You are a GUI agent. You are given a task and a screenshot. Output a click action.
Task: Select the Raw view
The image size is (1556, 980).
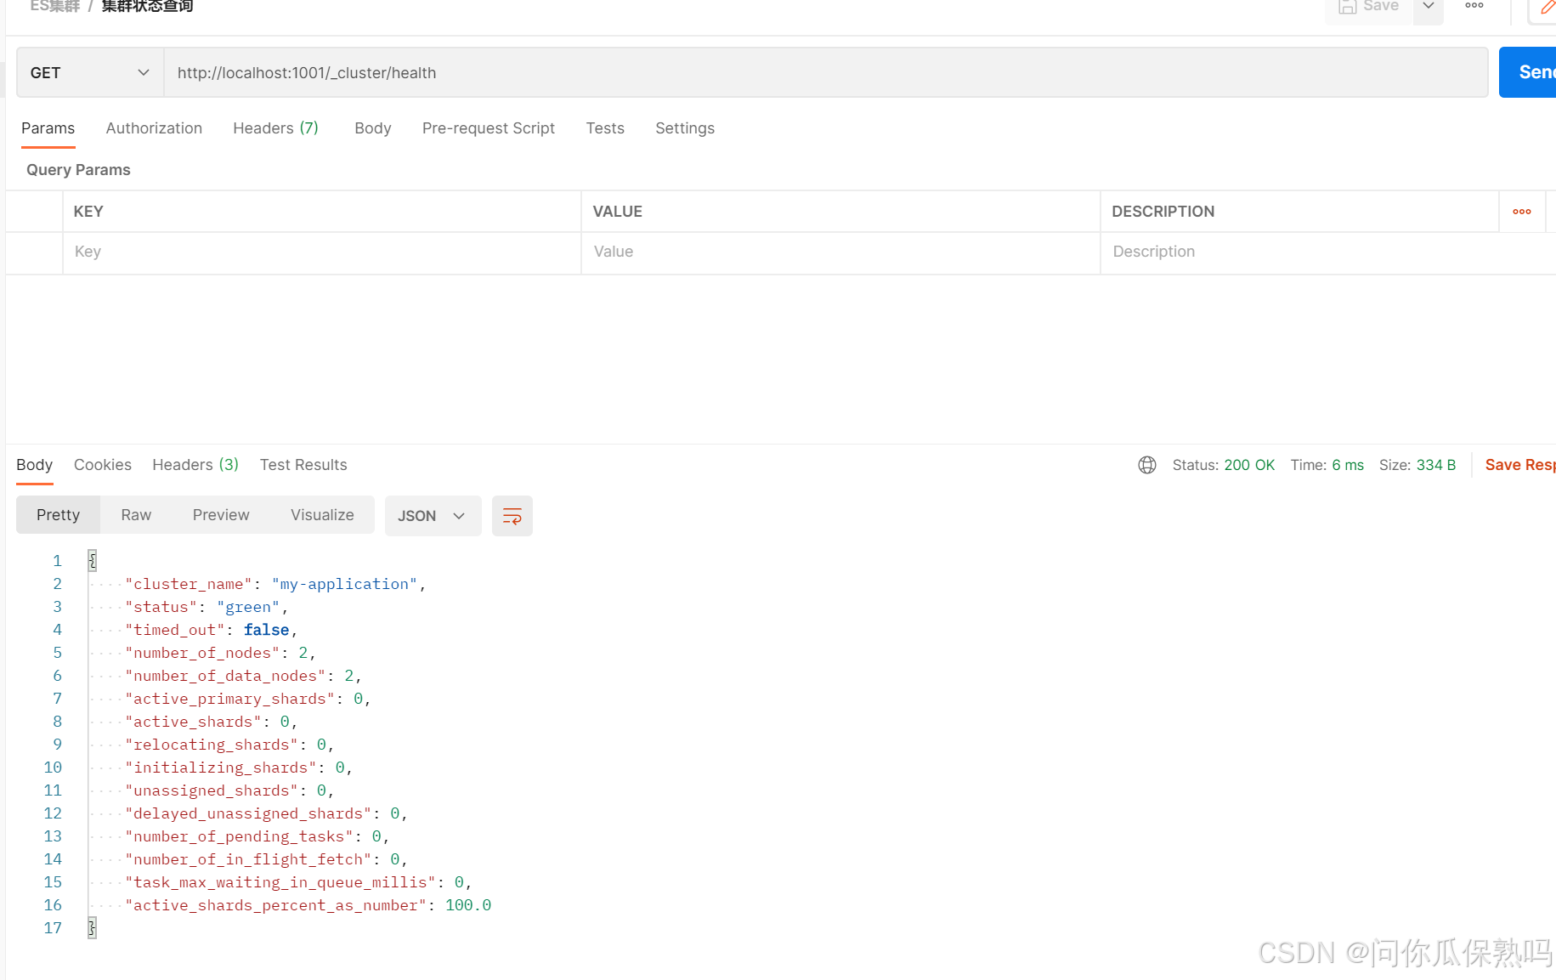136,515
